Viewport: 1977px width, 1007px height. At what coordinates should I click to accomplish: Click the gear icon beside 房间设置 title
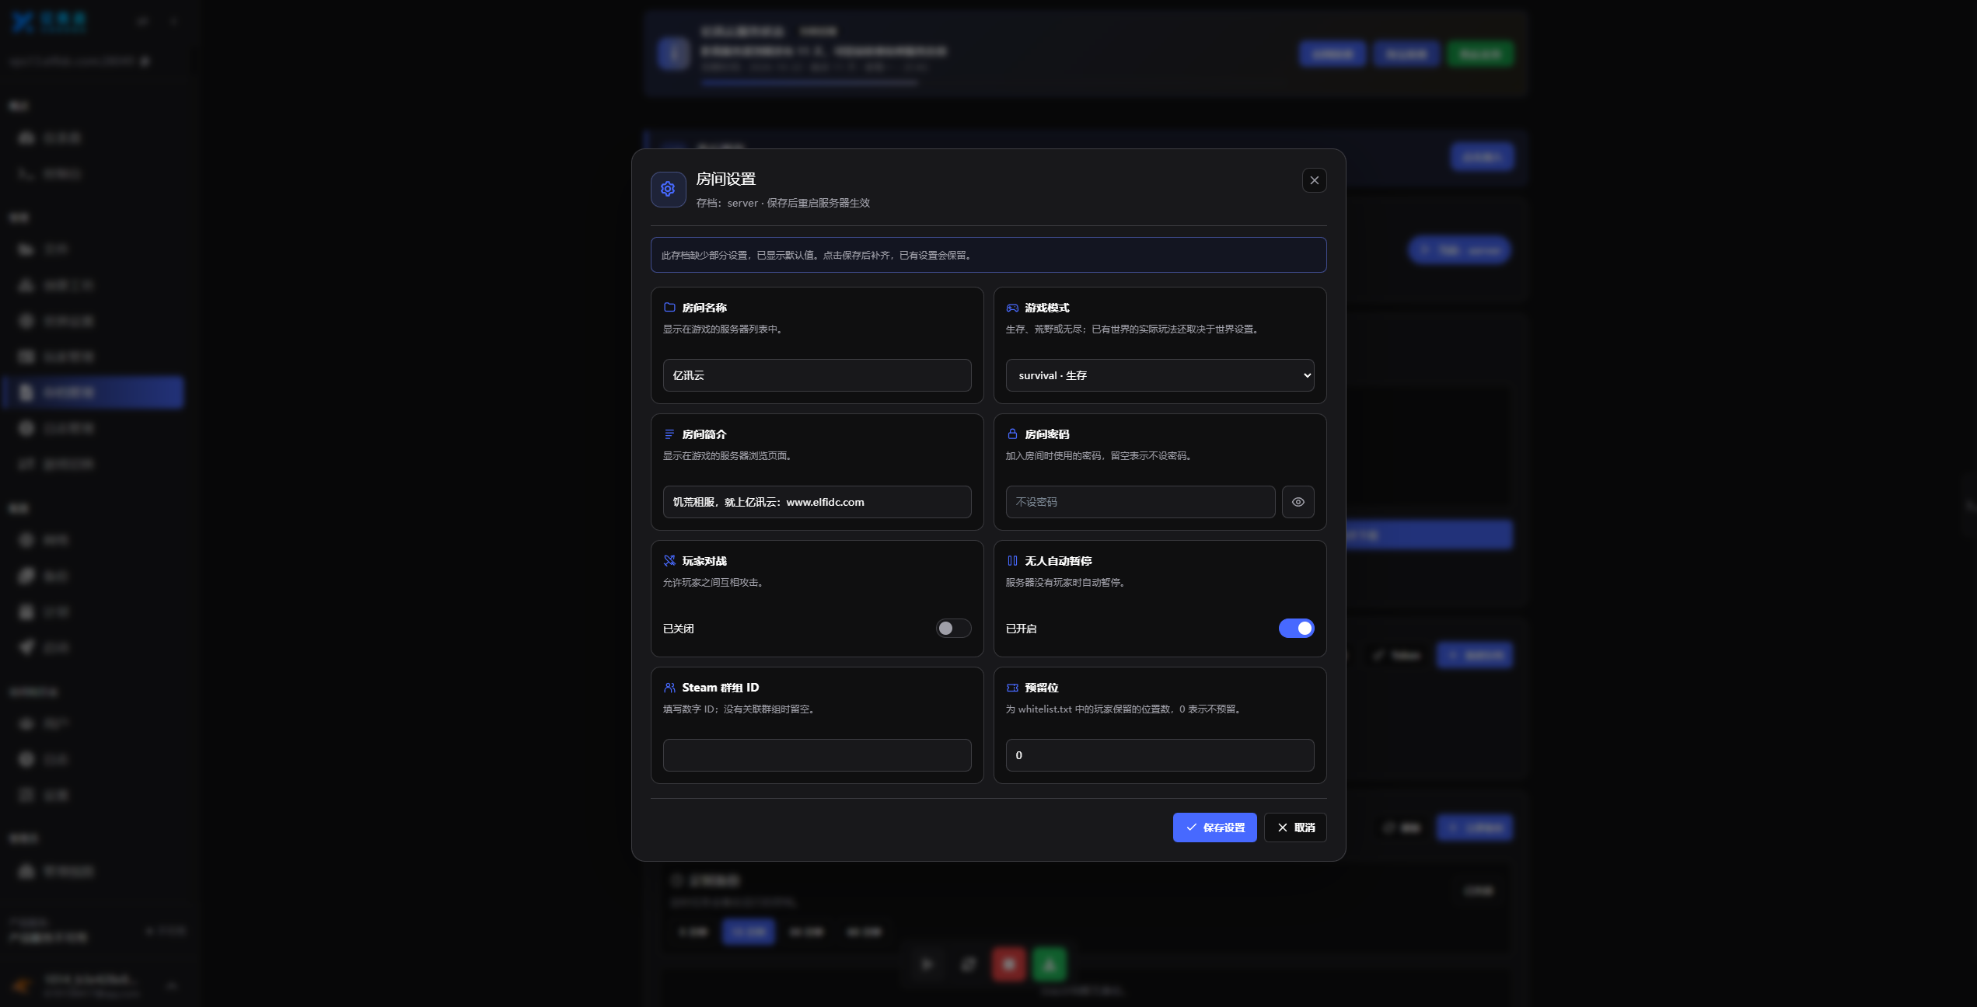[668, 189]
